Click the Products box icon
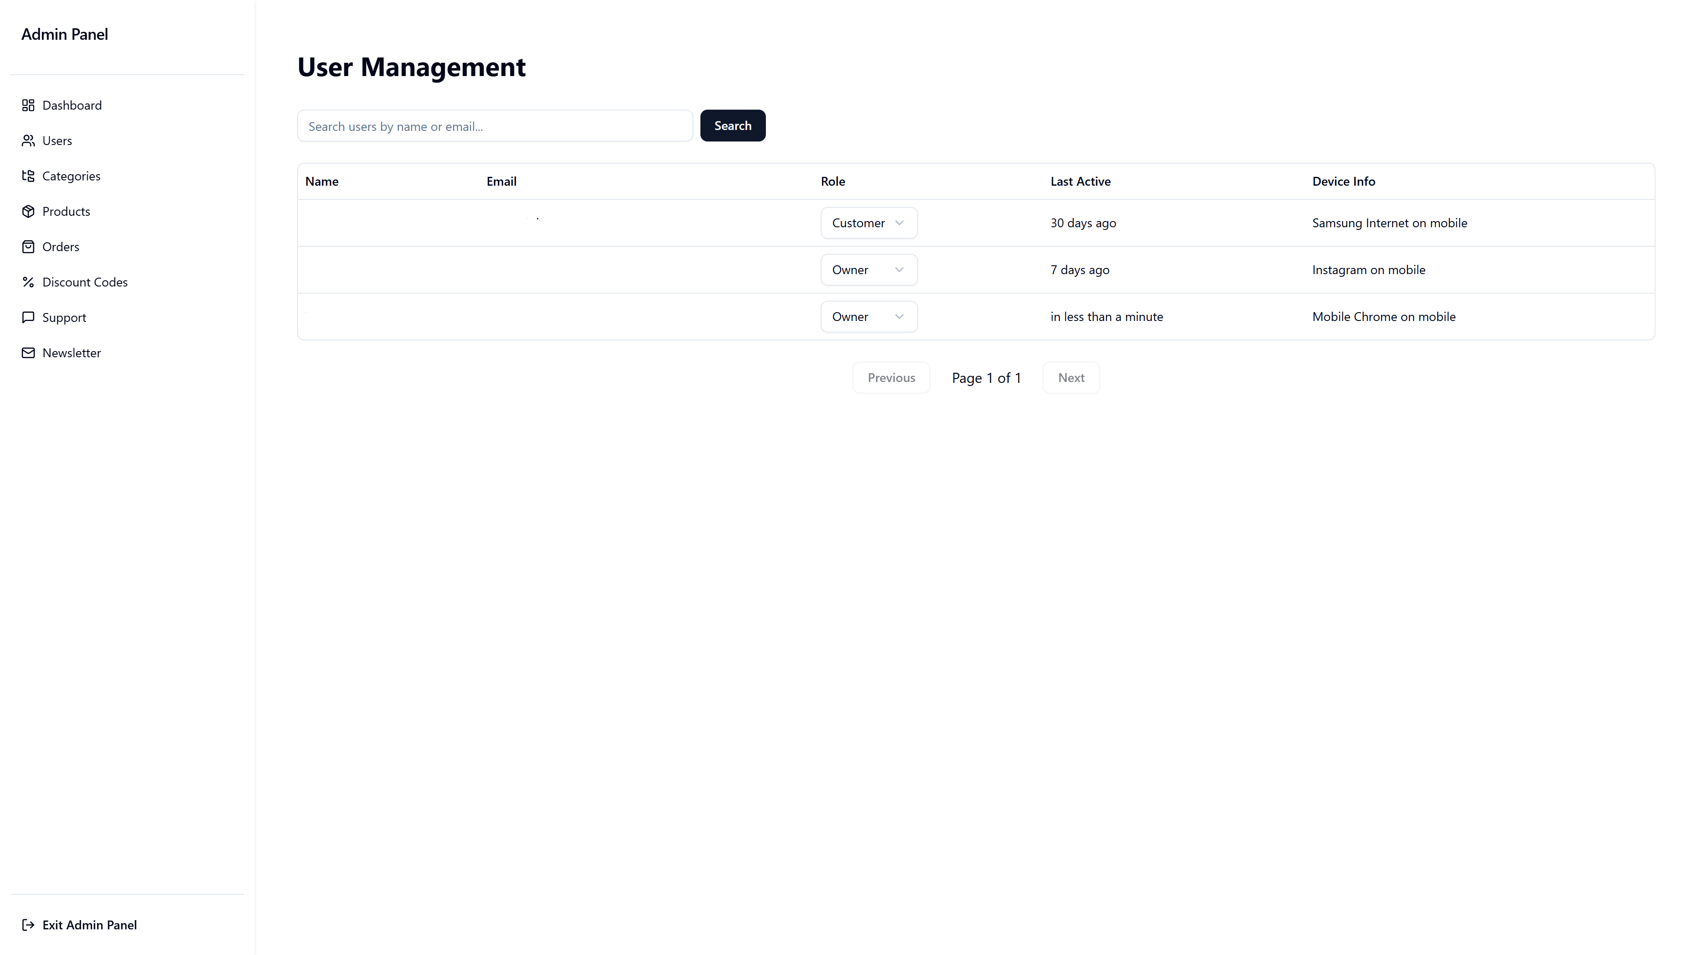 point(28,212)
